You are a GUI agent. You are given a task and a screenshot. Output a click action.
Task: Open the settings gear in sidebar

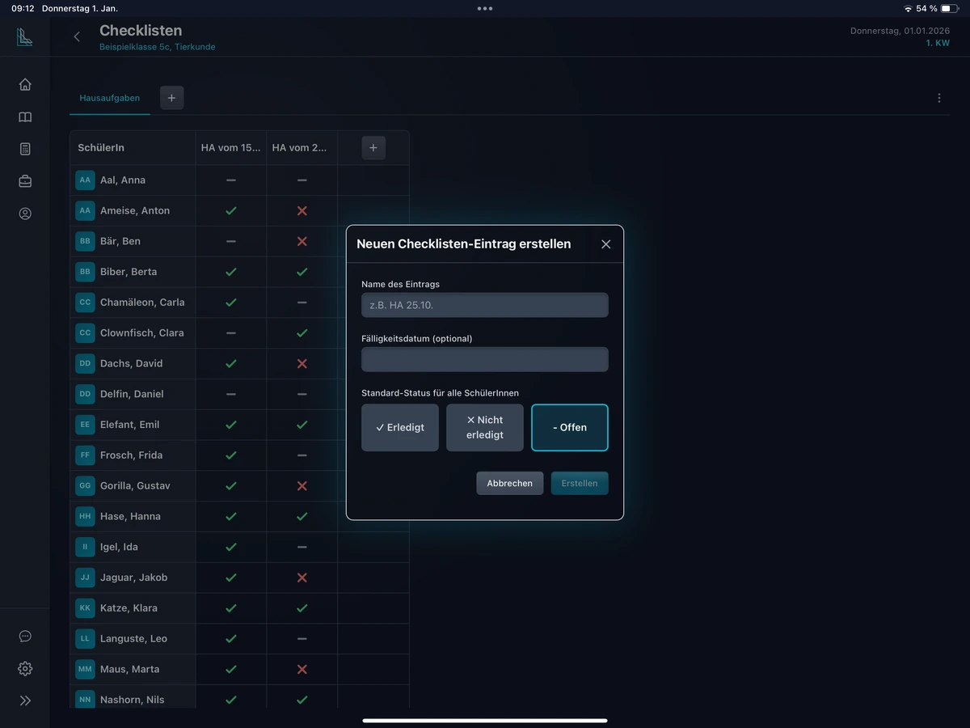pos(25,669)
